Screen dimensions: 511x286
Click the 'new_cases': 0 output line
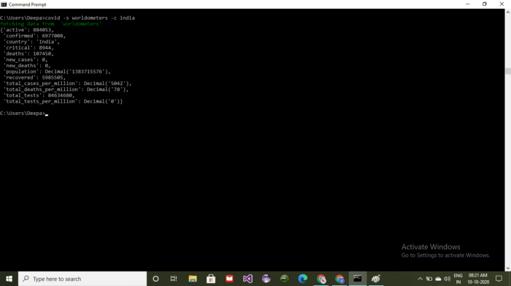(26, 60)
